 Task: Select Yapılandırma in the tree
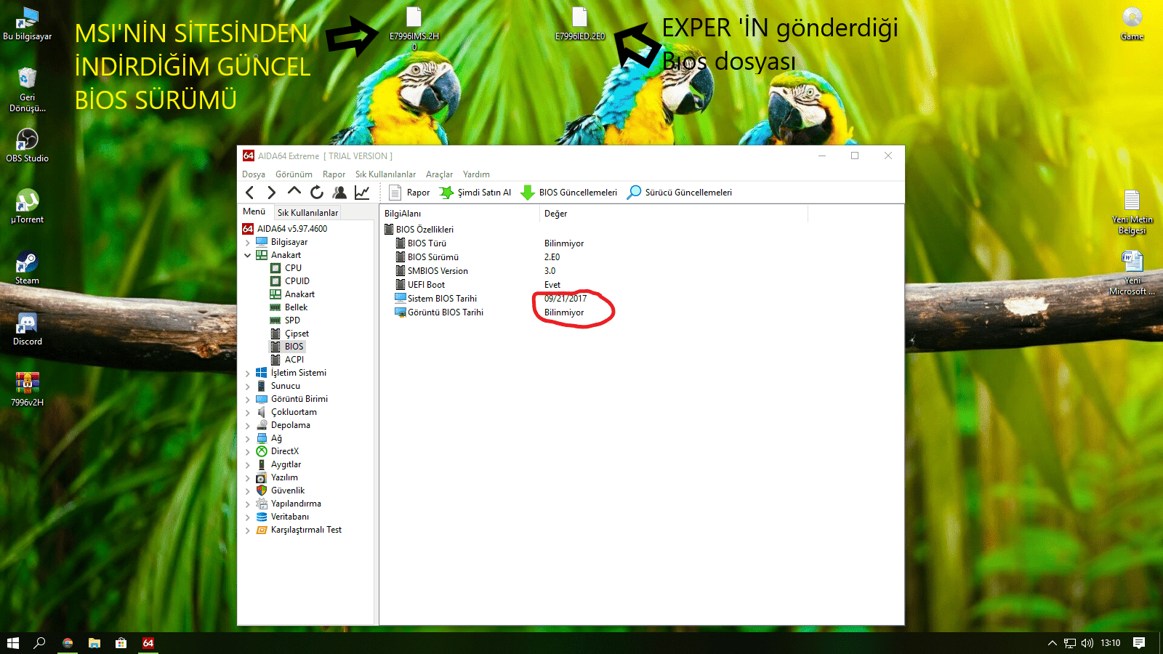coord(289,504)
